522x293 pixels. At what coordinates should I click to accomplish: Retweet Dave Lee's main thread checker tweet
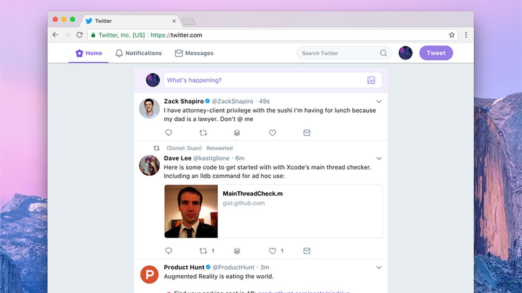[203, 251]
